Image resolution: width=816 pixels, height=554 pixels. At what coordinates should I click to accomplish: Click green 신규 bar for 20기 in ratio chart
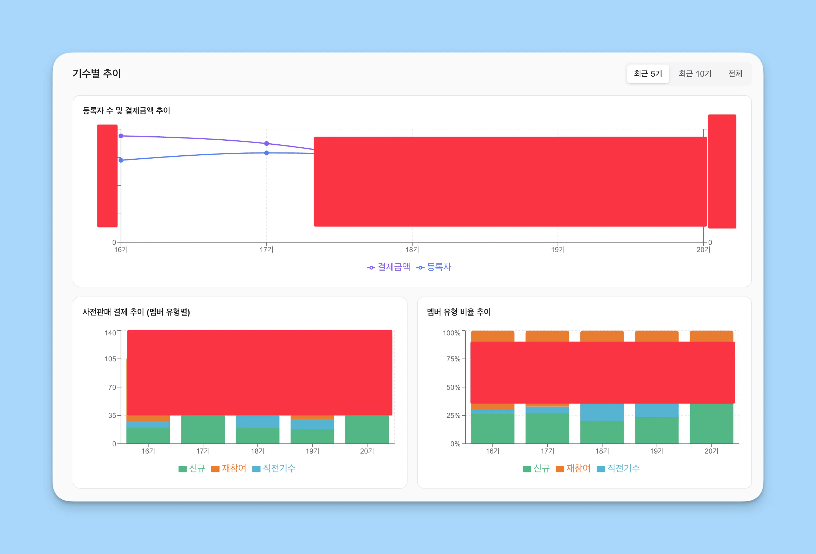(x=711, y=424)
